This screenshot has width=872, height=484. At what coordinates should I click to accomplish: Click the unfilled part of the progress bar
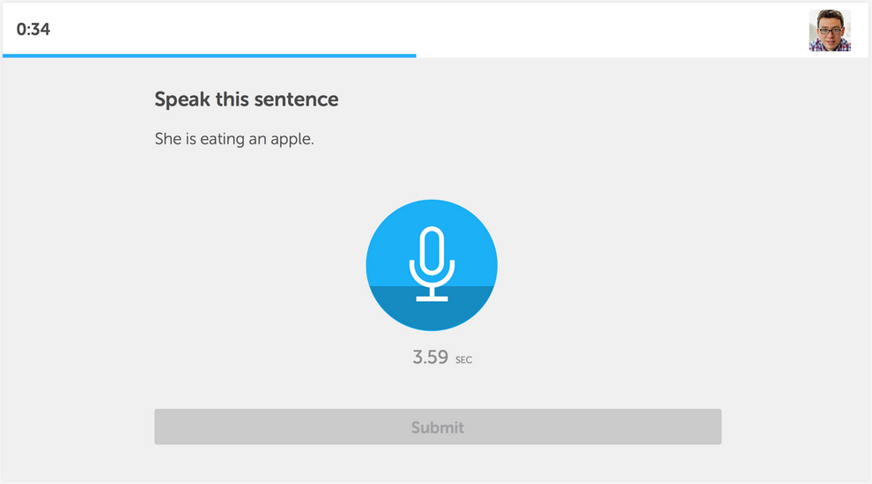coord(643,55)
